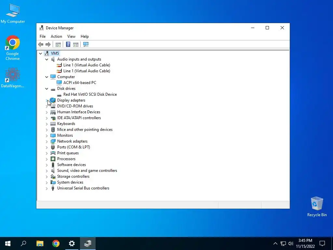Image resolution: width=333 pixels, height=250 pixels.
Task: Click the Keyboards category icon
Action: coord(53,124)
